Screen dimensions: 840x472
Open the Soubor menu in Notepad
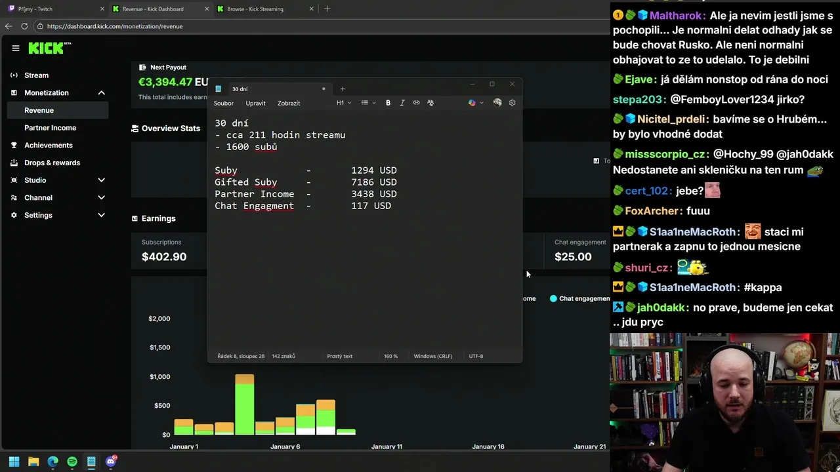tap(224, 103)
